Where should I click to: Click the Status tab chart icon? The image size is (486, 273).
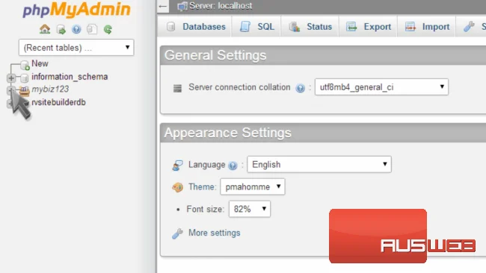[295, 27]
